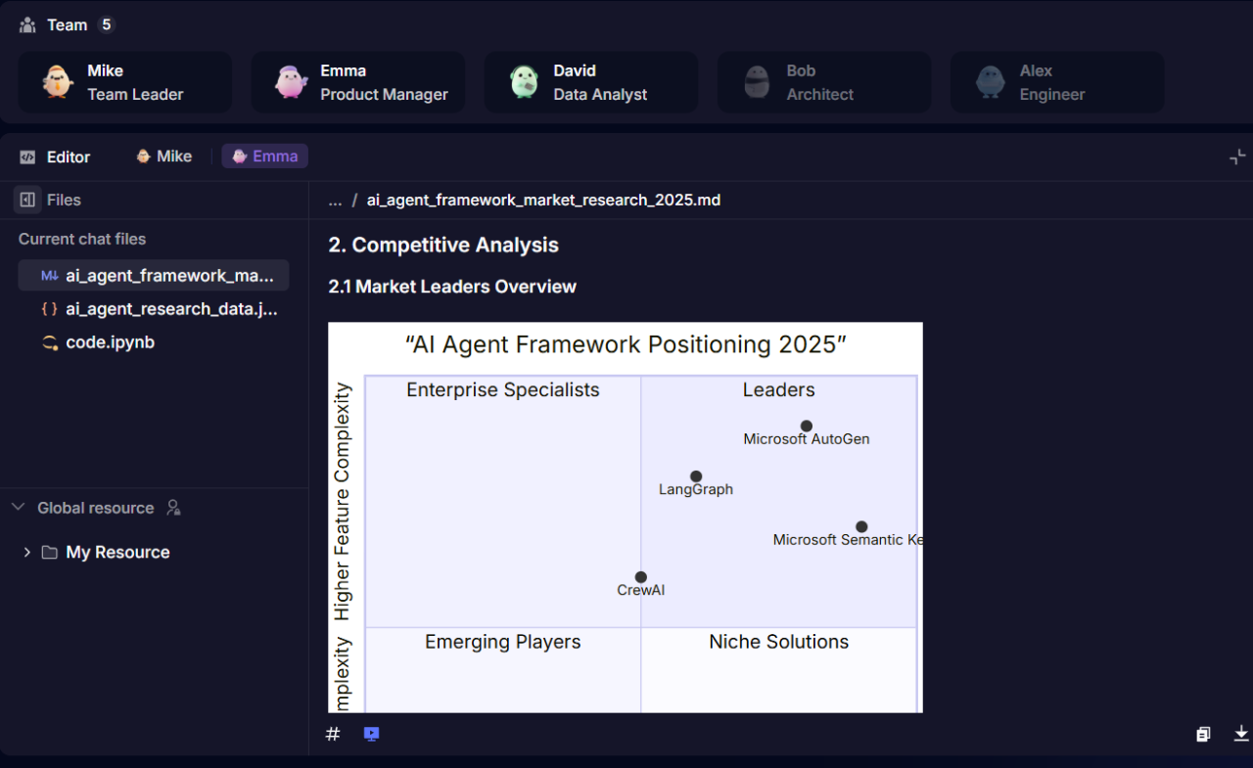This screenshot has width=1253, height=768.
Task: Toggle the Files sidebar panel icon
Action: (27, 200)
